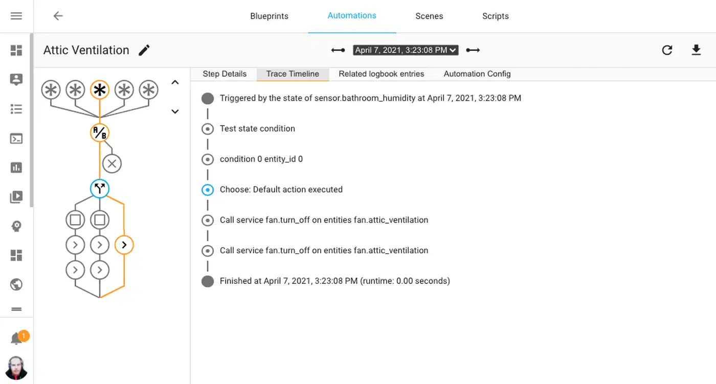The width and height of the screenshot is (716, 384).
Task: Refresh the automation trace
Action: [x=667, y=50]
